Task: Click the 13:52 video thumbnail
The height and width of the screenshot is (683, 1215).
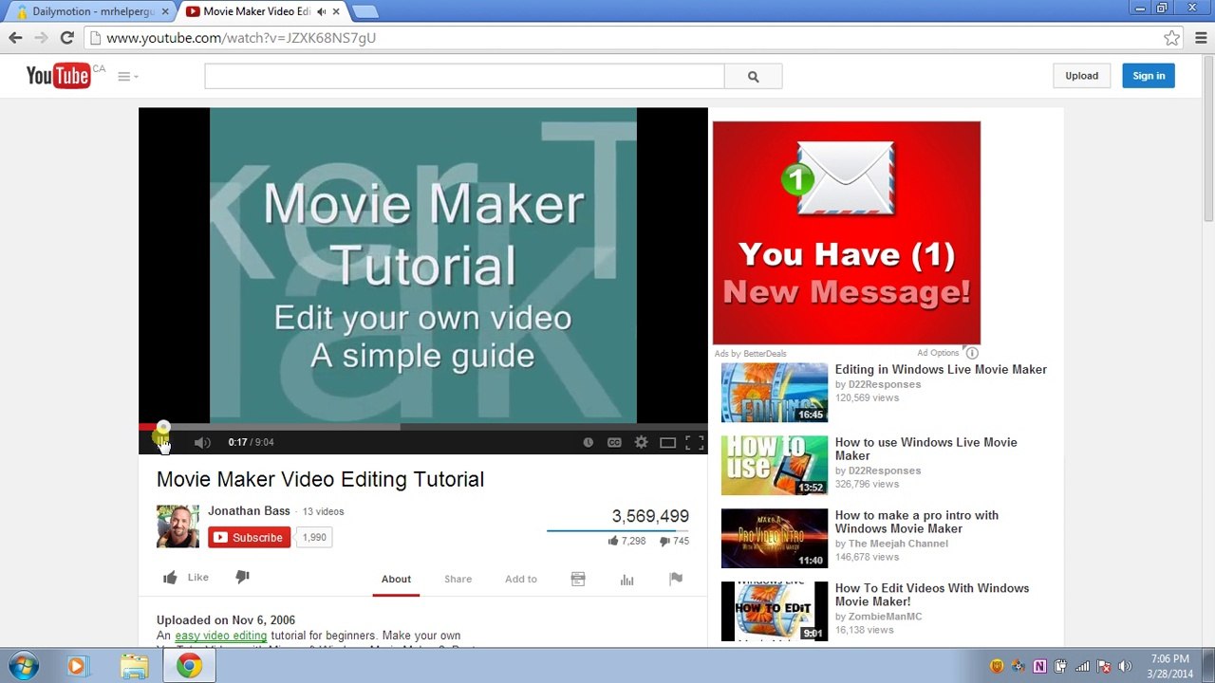Action: 775,466
